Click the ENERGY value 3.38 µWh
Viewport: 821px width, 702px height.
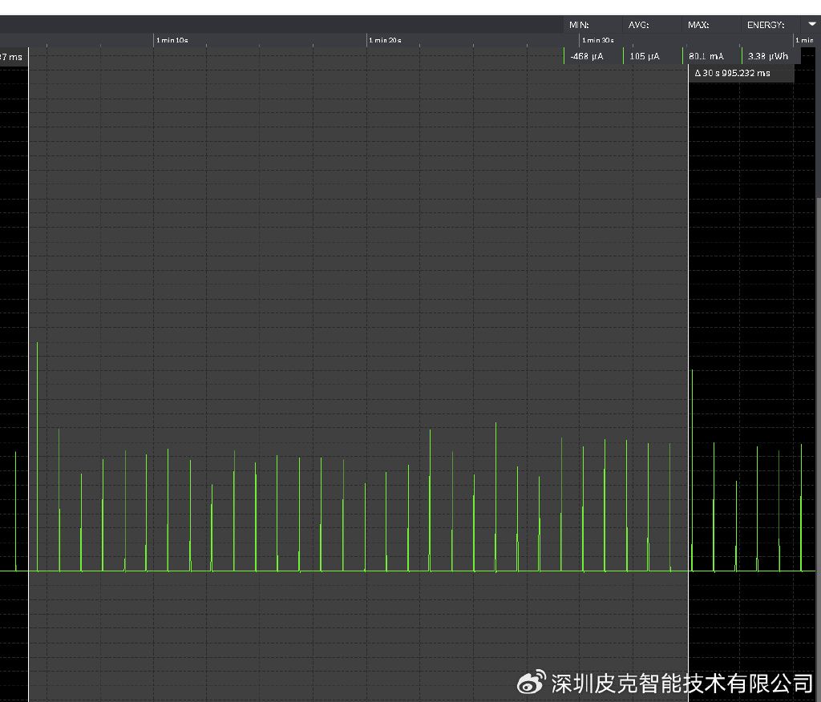coord(767,56)
